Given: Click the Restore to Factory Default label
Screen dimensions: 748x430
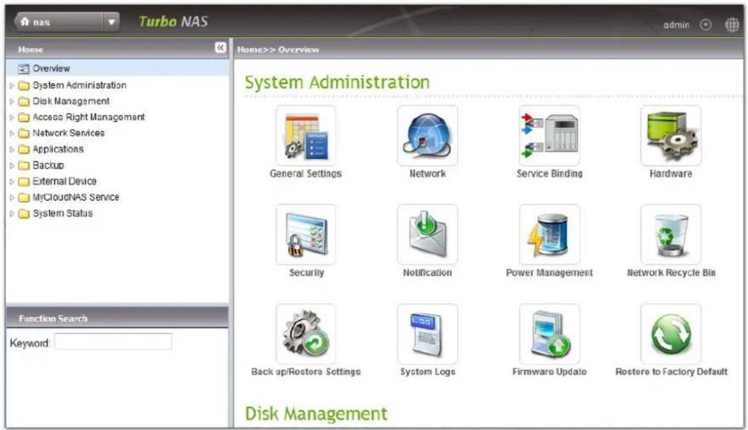Looking at the screenshot, I should pos(671,372).
